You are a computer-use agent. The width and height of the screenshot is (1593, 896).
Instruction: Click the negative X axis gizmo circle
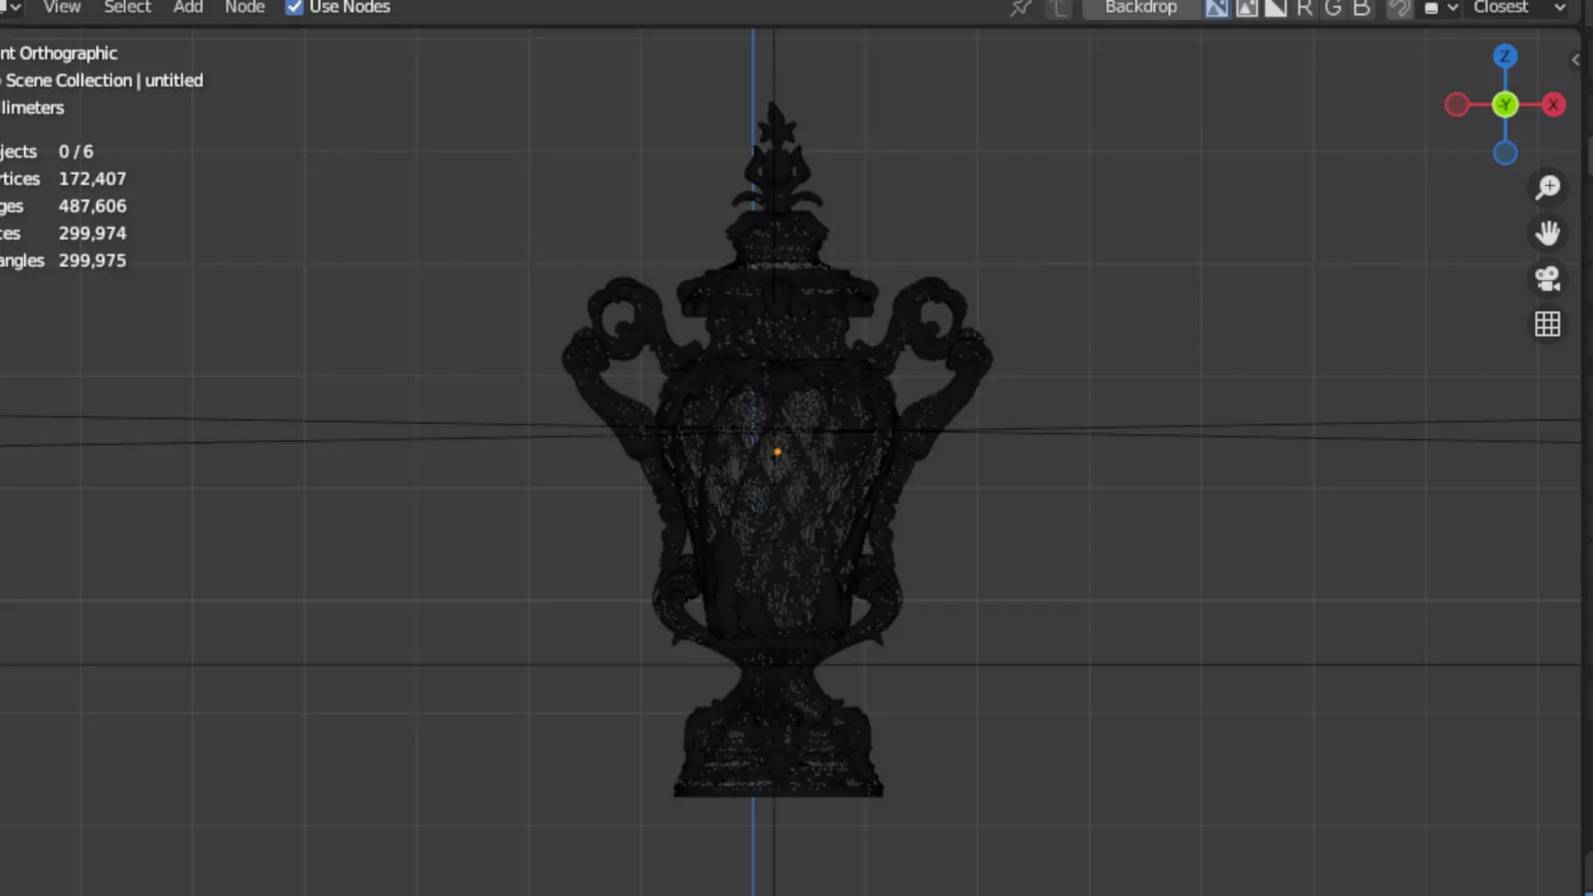(1457, 105)
